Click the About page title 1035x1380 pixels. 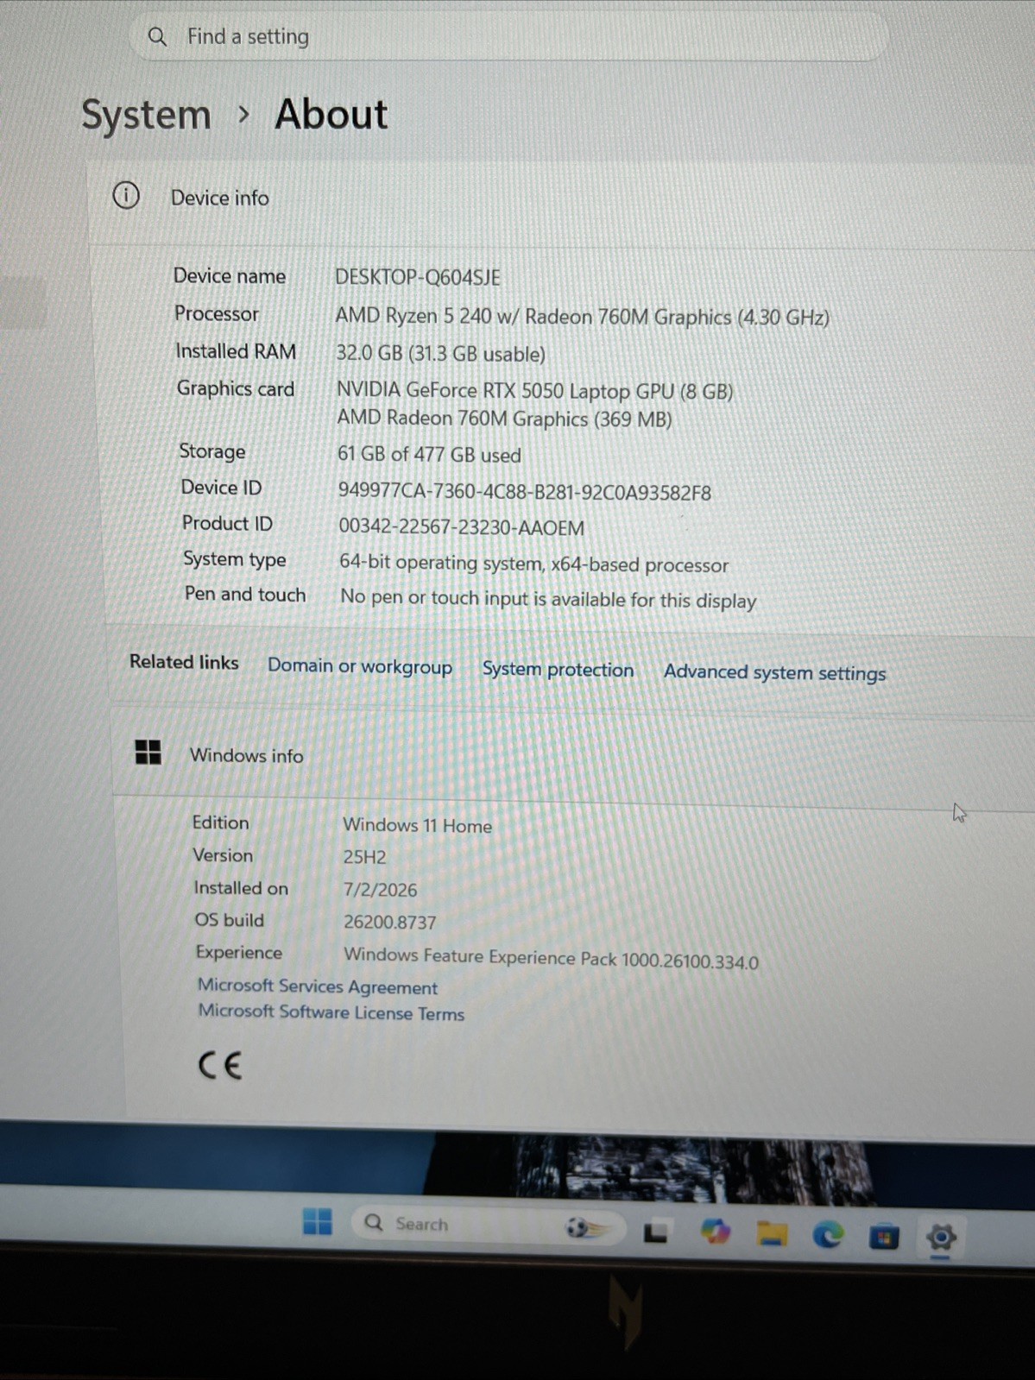click(331, 114)
